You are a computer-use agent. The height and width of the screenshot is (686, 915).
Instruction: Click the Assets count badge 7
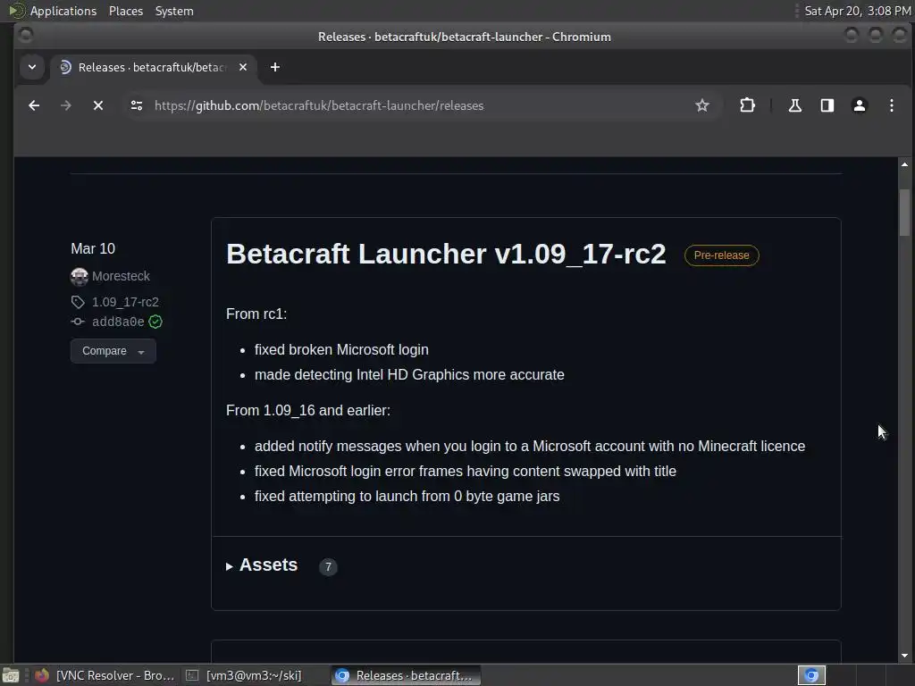click(x=328, y=566)
